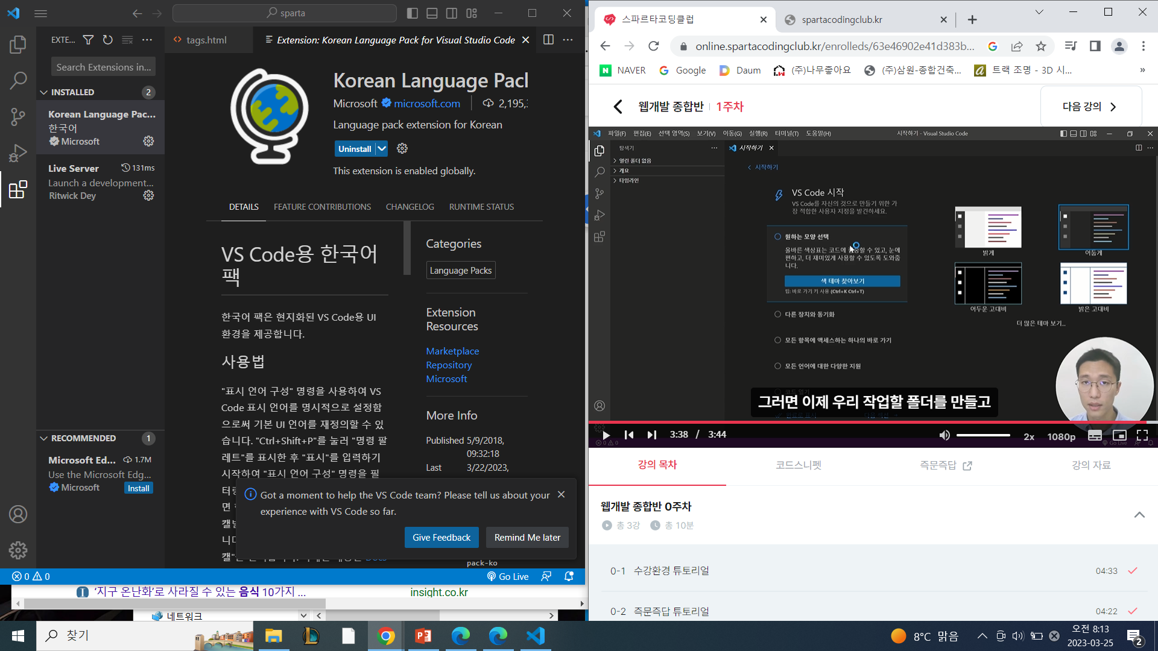Image resolution: width=1158 pixels, height=651 pixels.
Task: Open the Uninstall dropdown arrow
Action: 382,148
